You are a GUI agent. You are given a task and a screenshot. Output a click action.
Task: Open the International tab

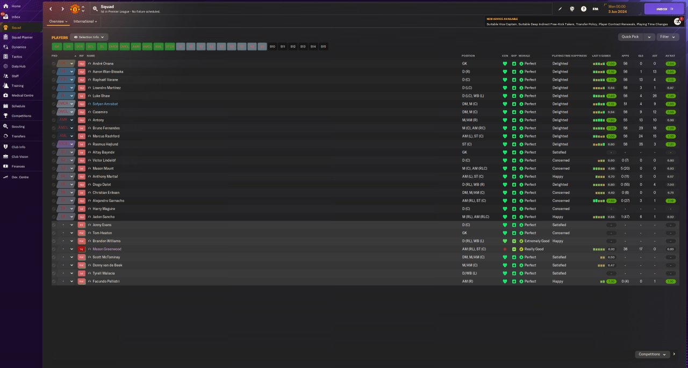(x=85, y=21)
